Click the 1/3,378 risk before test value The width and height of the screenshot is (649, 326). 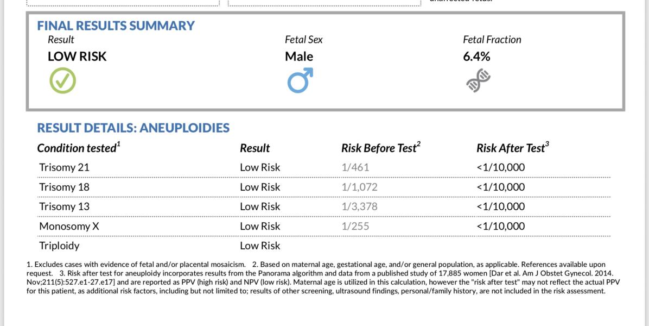click(x=359, y=206)
